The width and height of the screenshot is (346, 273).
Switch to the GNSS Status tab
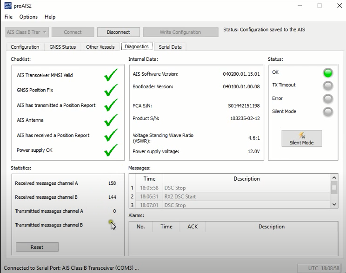click(62, 47)
